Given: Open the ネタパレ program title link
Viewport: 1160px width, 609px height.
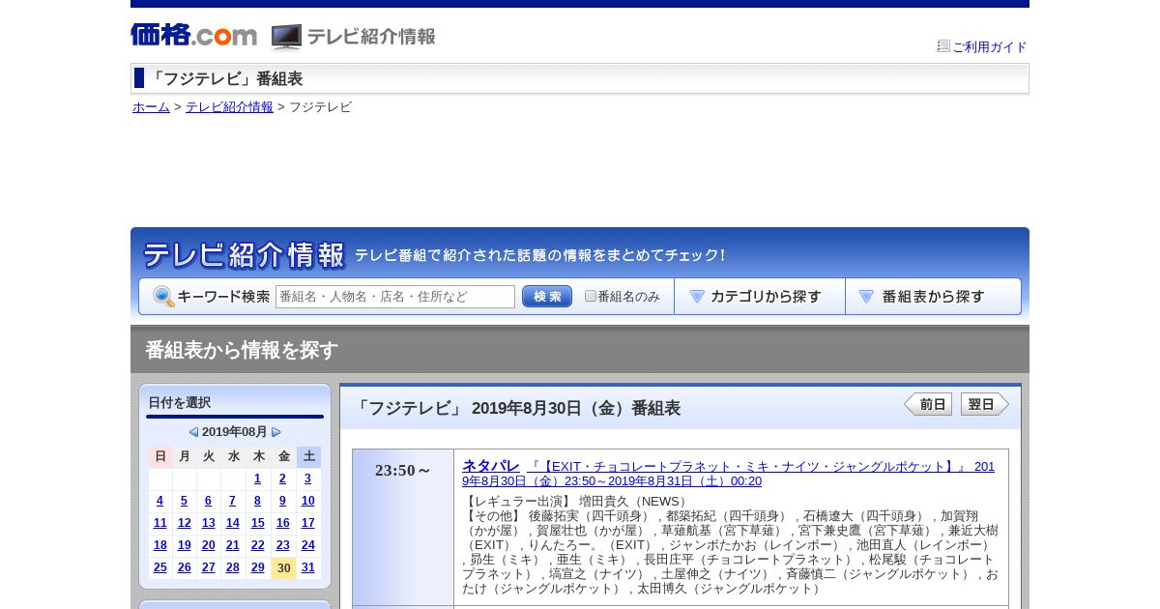Looking at the screenshot, I should (x=490, y=466).
